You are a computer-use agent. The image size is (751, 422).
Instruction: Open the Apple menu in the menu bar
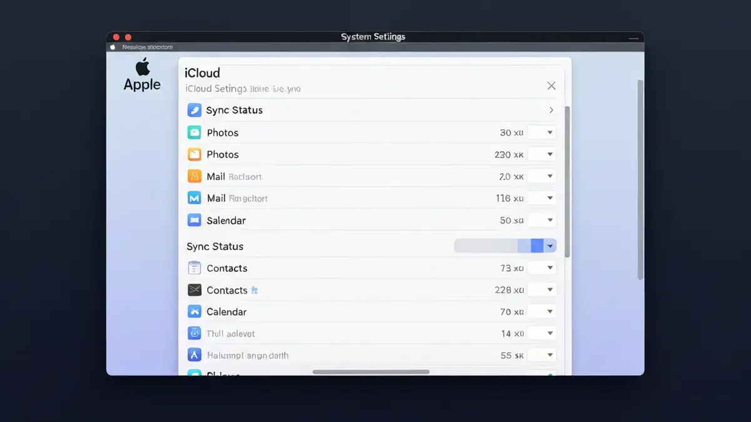click(113, 47)
